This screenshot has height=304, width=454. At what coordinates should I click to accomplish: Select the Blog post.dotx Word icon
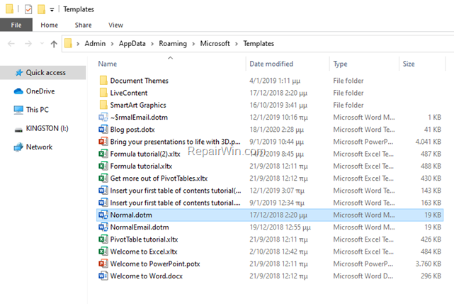(x=103, y=129)
